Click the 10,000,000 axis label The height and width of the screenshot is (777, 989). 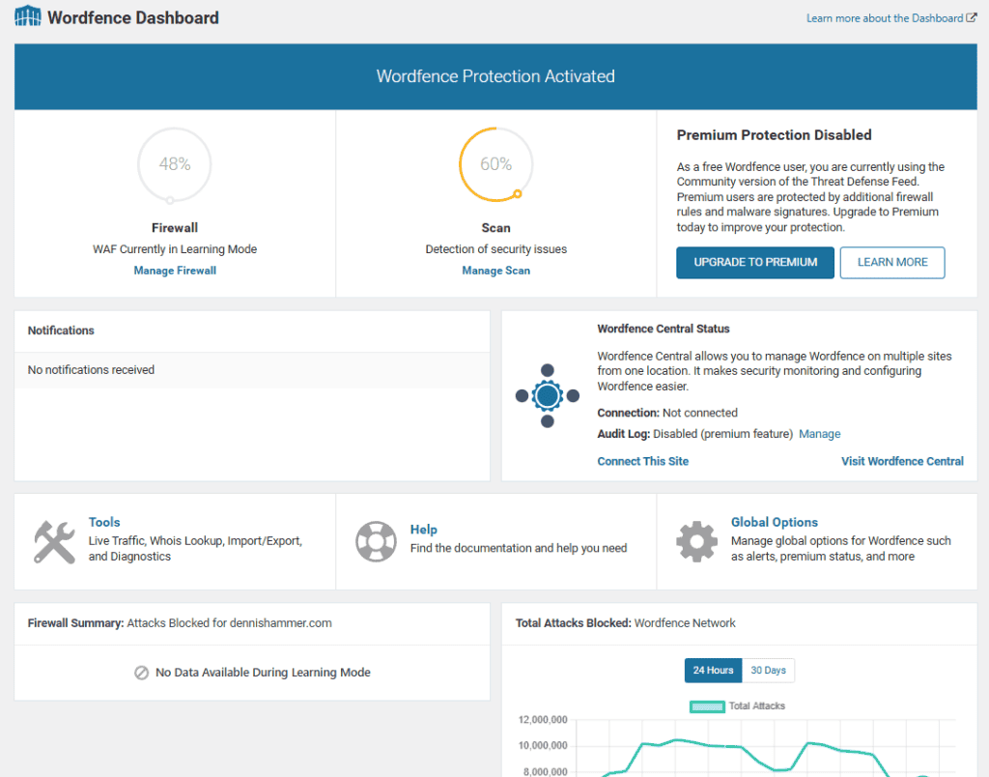[x=543, y=745]
